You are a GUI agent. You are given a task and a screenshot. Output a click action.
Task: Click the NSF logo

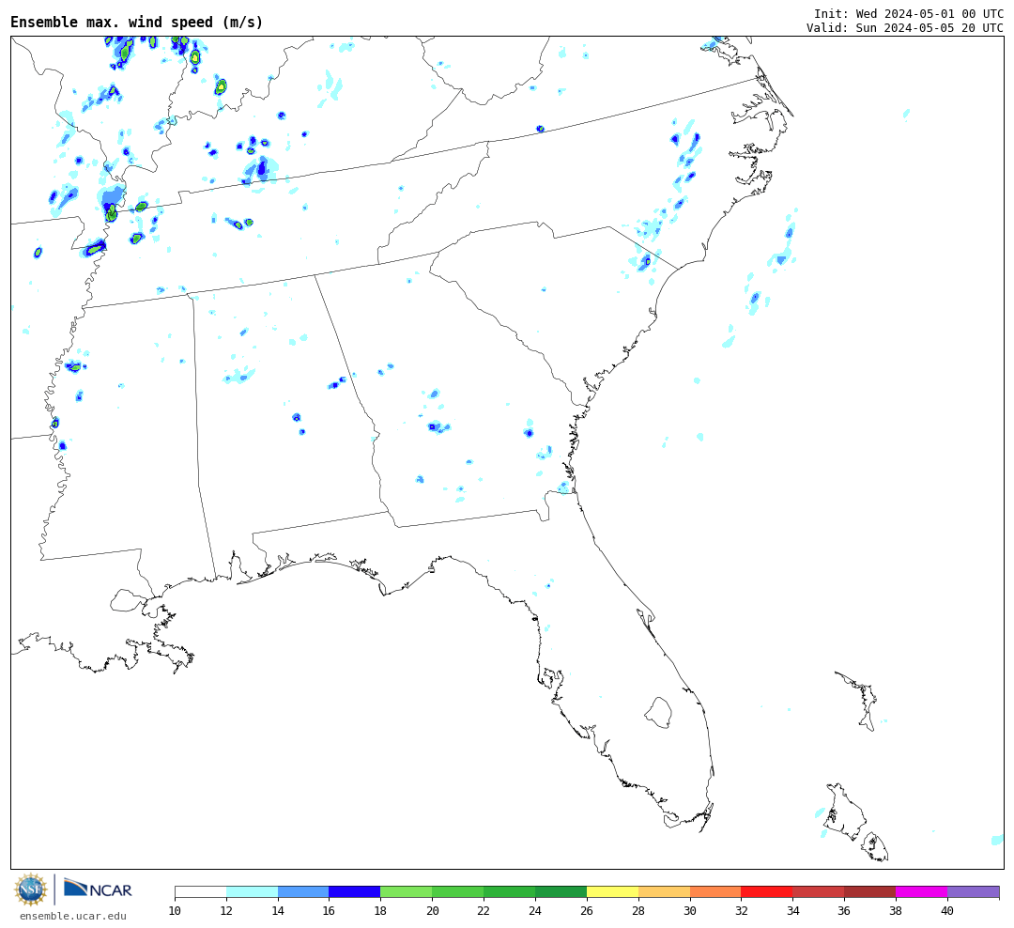tap(30, 889)
